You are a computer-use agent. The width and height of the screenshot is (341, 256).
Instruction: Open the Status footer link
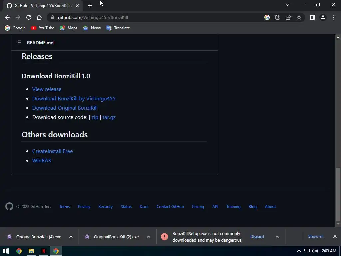point(126,207)
